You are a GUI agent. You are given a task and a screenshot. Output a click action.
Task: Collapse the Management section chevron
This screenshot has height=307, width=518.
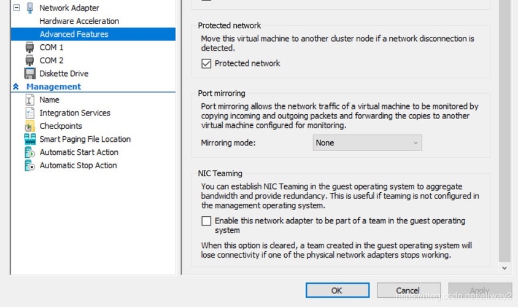click(x=16, y=87)
